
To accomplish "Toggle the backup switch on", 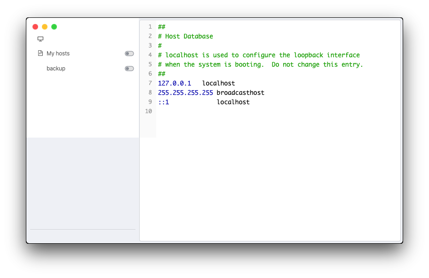I will pos(129,69).
